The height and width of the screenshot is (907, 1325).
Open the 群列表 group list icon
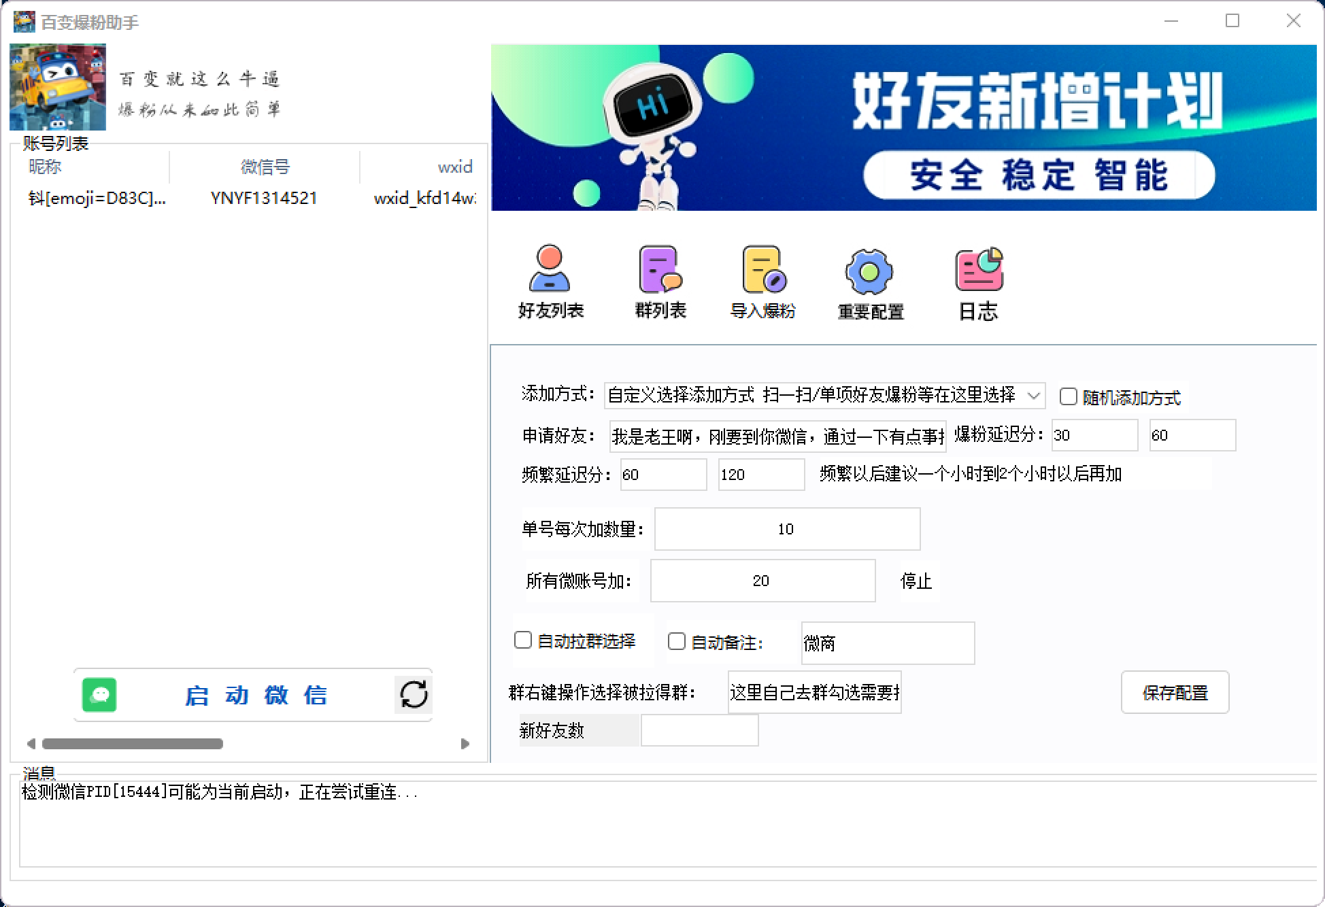660,281
